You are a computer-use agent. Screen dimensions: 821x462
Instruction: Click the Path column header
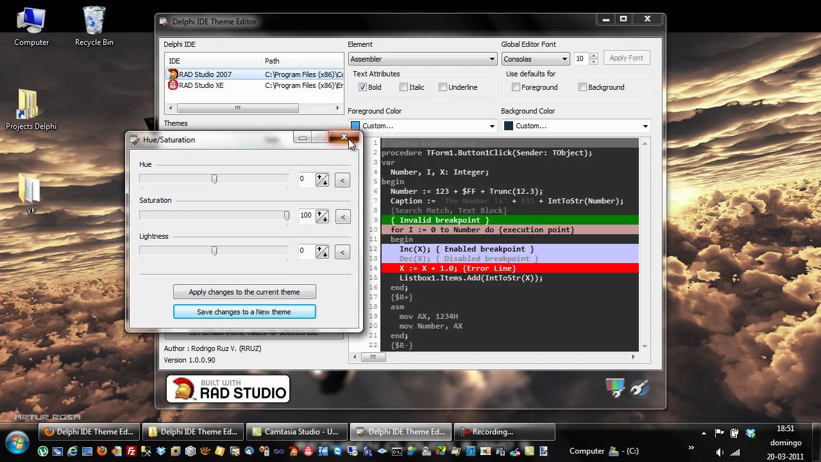coord(303,61)
